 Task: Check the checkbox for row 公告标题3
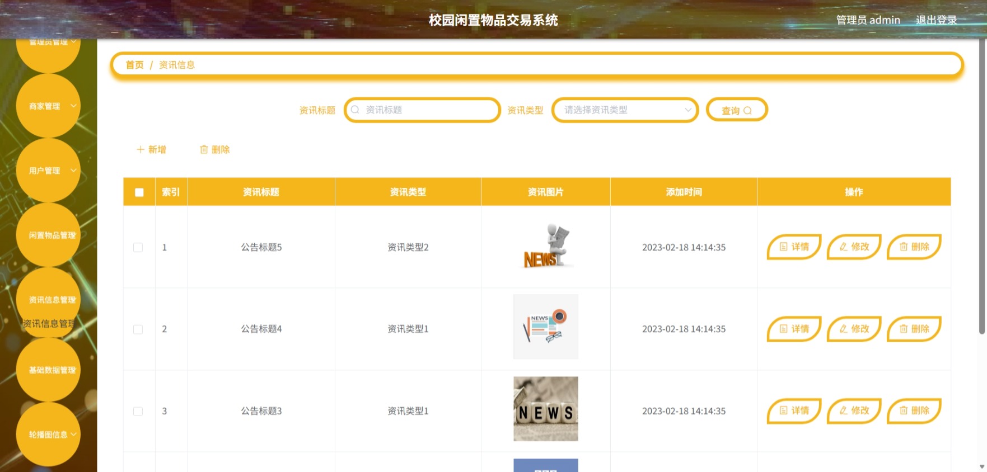(138, 411)
